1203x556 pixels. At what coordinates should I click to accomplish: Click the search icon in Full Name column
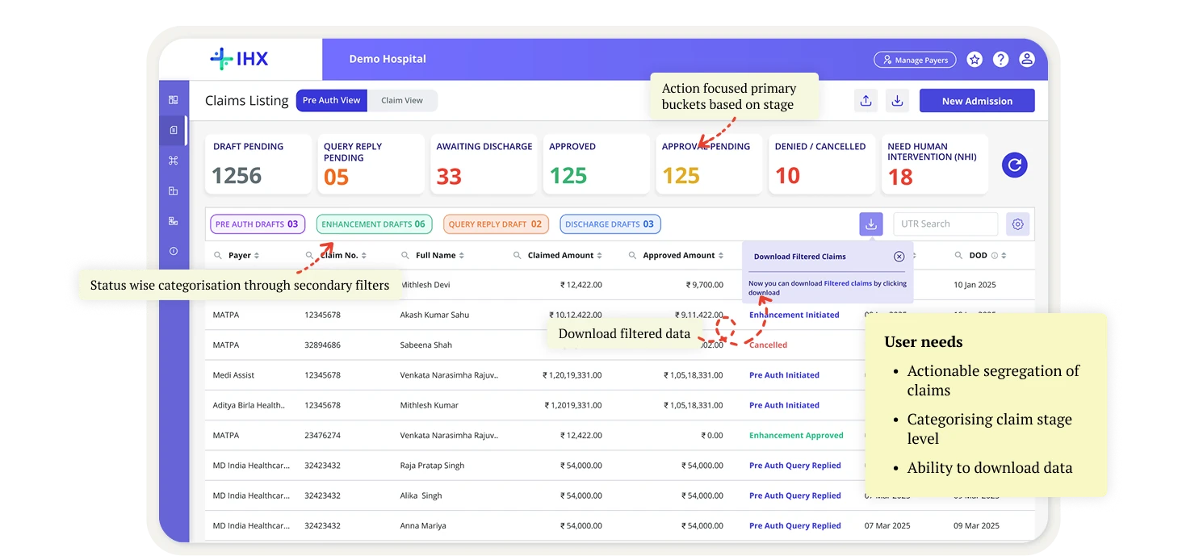pyautogui.click(x=405, y=255)
